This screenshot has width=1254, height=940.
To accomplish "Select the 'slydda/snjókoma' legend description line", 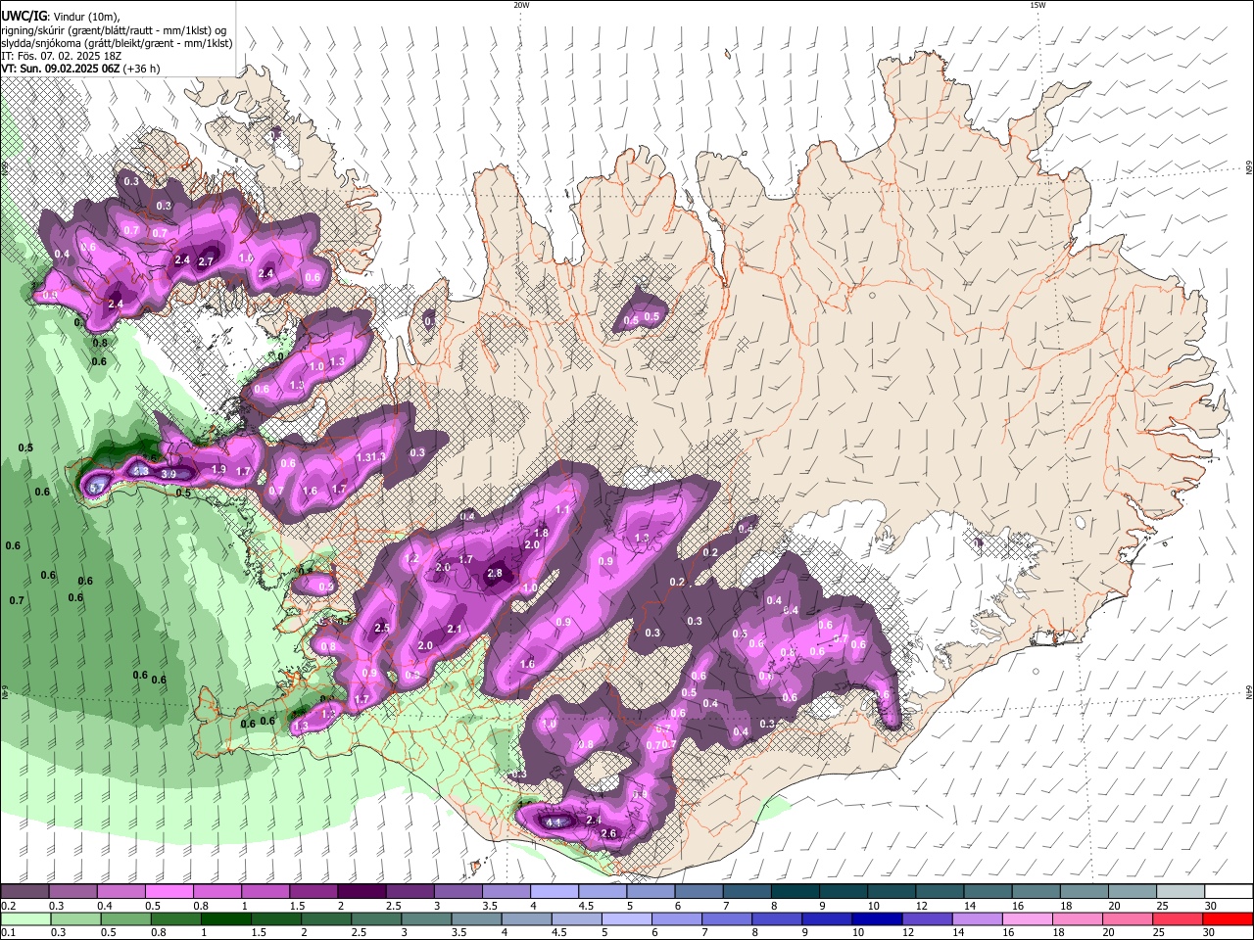I will click(117, 43).
